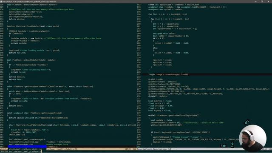This screenshot has width=272, height=153.
Task: Click the 'int squareNumber' assignment line
Action: tap(175, 28)
